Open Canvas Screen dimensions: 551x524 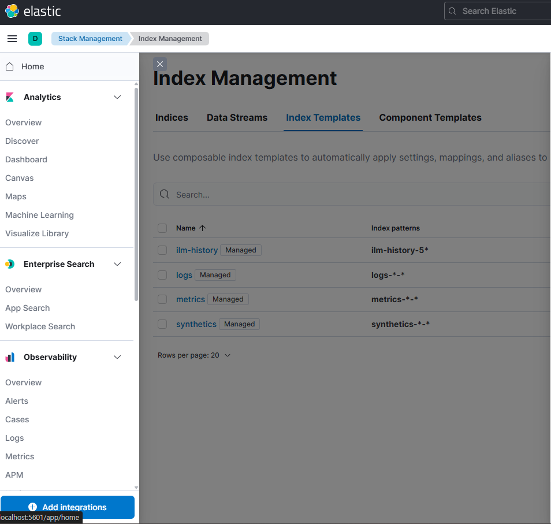20,178
